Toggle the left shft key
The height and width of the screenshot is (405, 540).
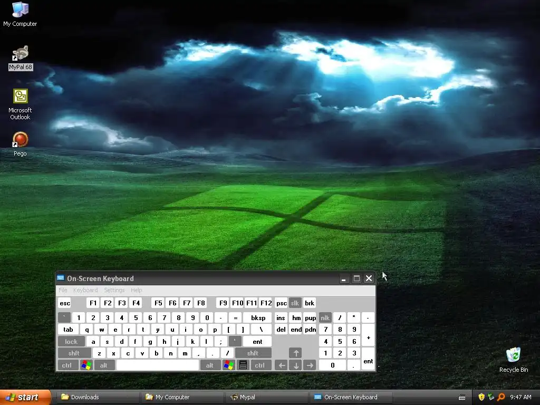74,353
